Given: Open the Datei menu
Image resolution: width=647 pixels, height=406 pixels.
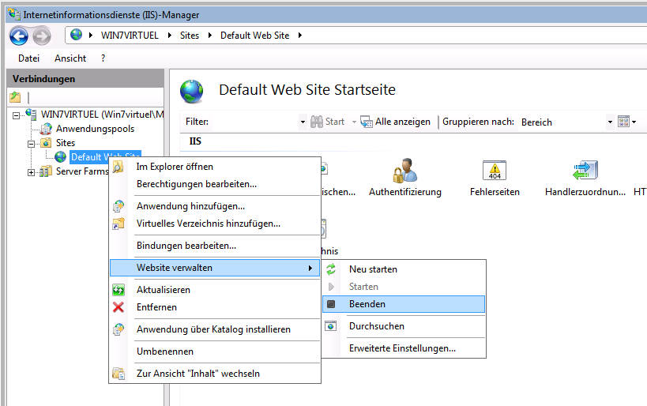Looking at the screenshot, I should point(29,58).
